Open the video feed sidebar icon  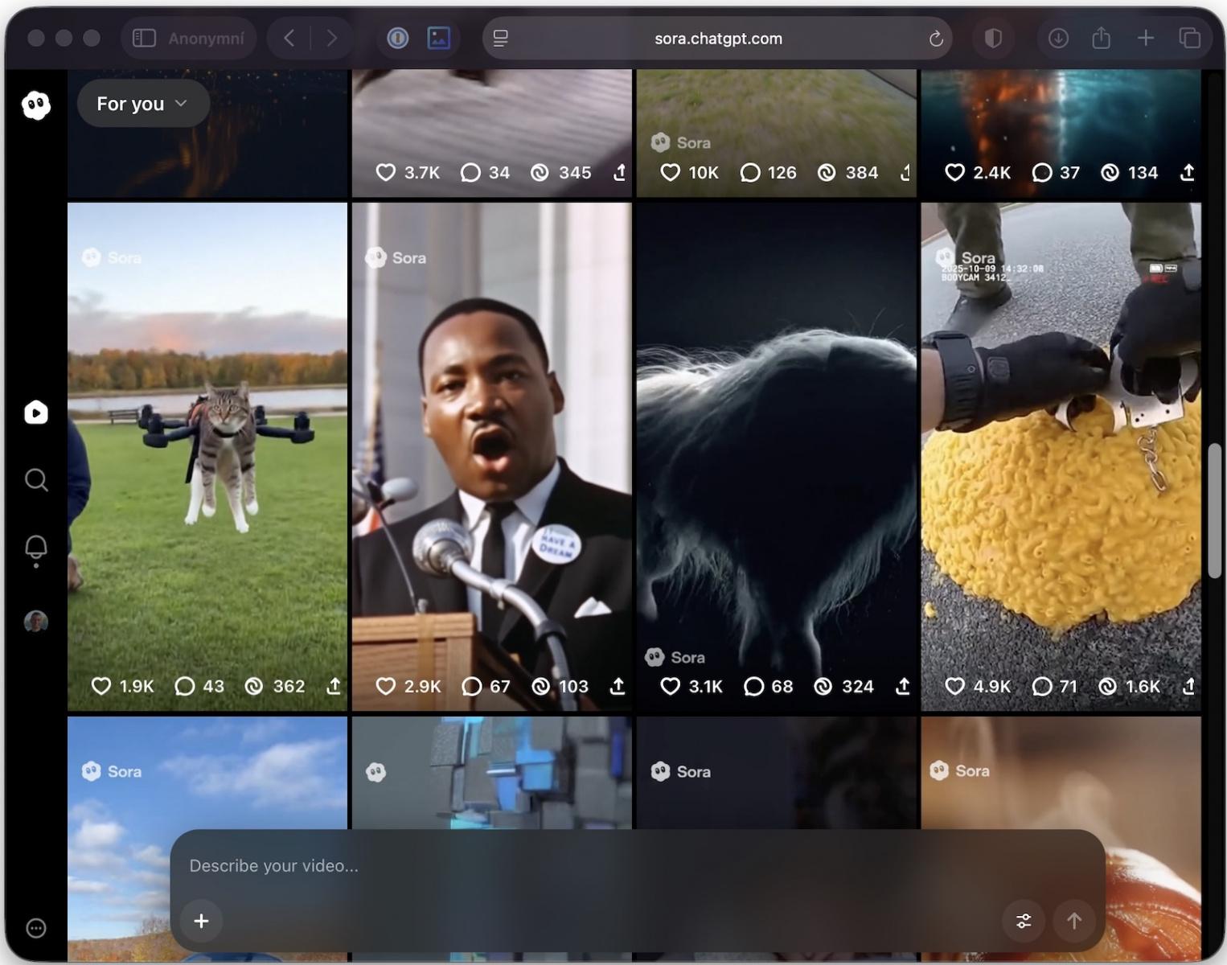[x=36, y=413]
